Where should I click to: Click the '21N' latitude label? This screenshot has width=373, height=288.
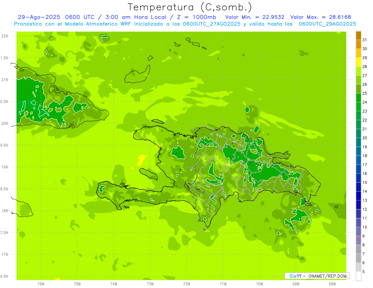point(5,80)
